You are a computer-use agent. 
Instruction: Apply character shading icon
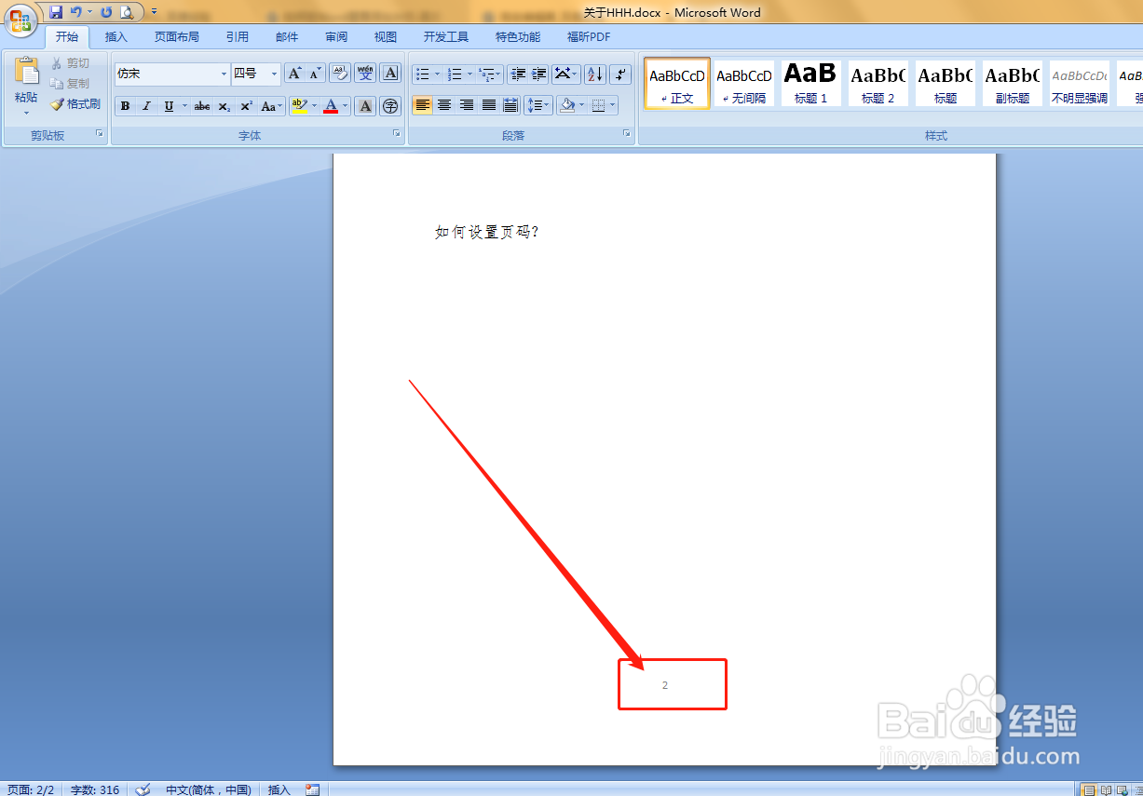(x=366, y=106)
